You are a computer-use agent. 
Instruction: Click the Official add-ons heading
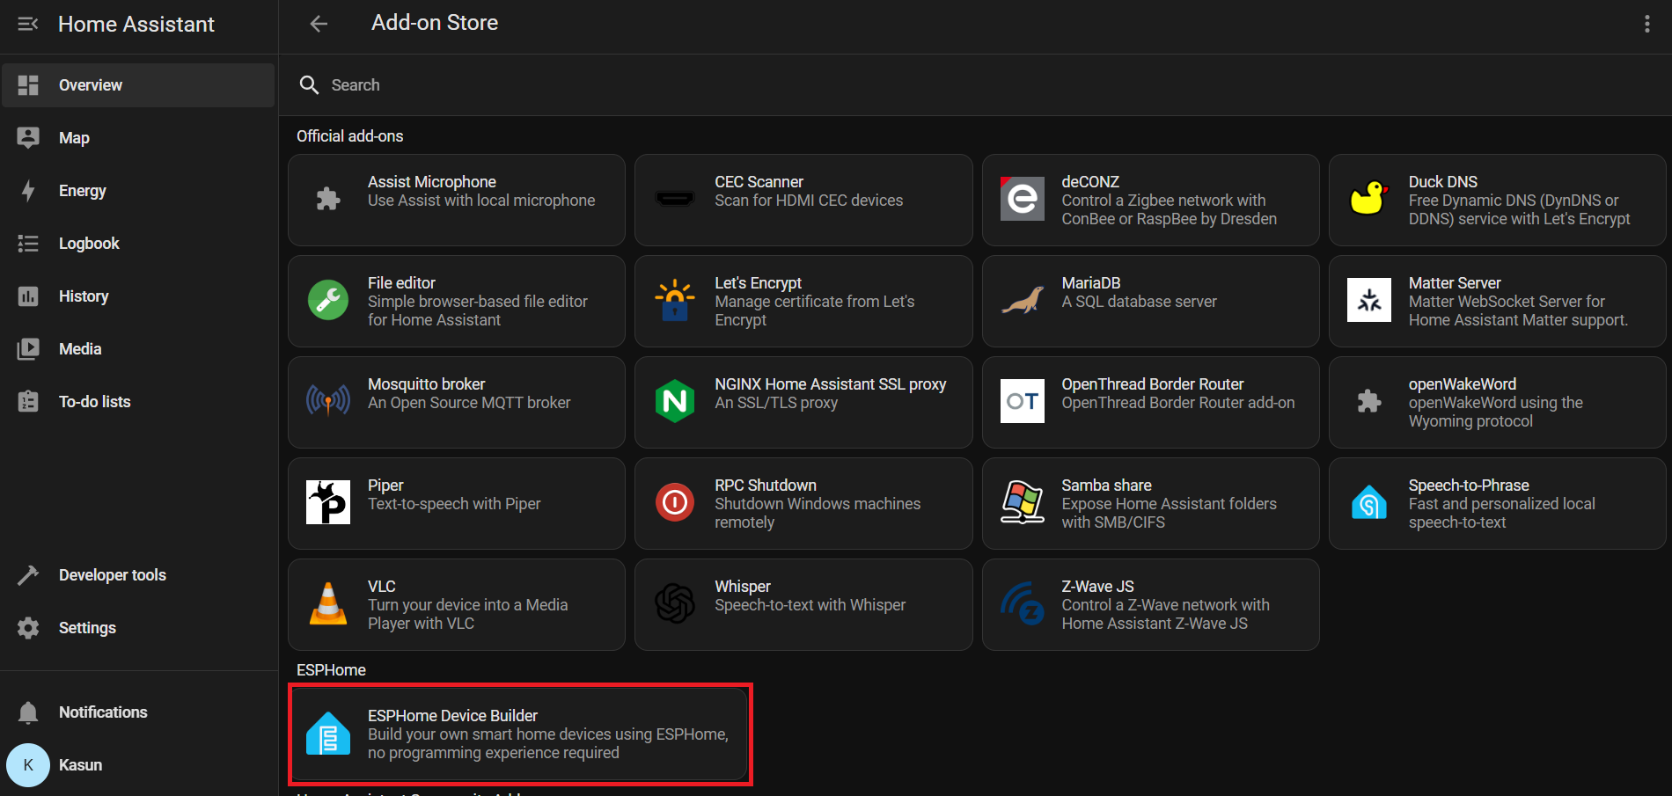click(x=350, y=136)
